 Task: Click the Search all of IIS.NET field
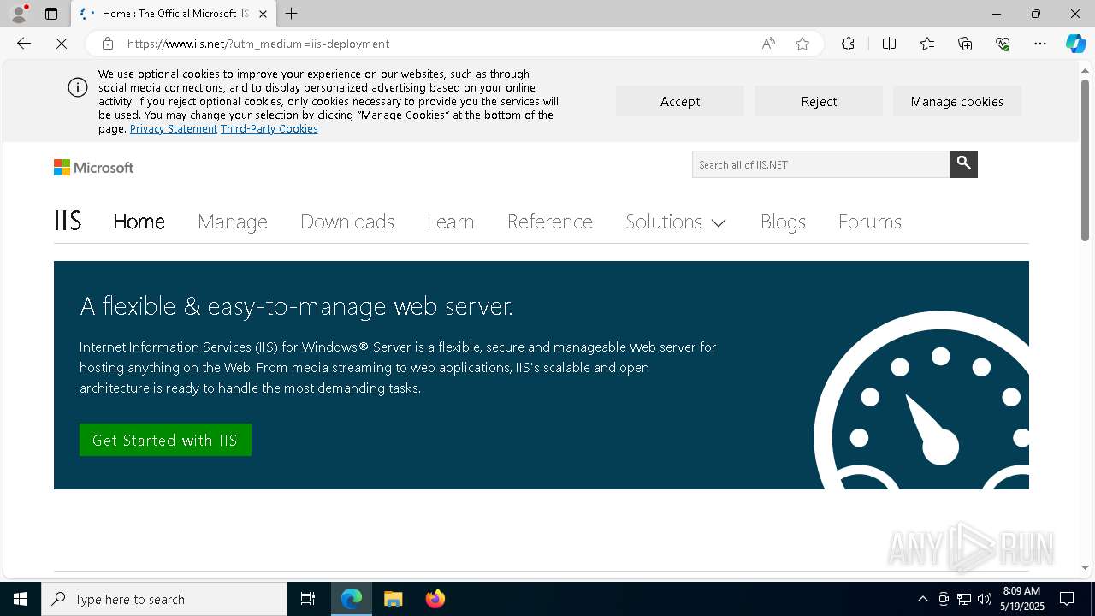pos(821,164)
